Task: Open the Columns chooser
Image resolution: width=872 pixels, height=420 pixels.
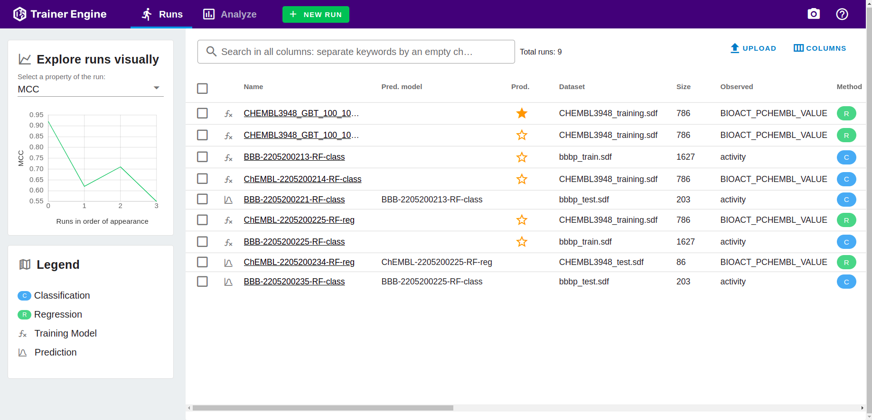Action: point(820,48)
